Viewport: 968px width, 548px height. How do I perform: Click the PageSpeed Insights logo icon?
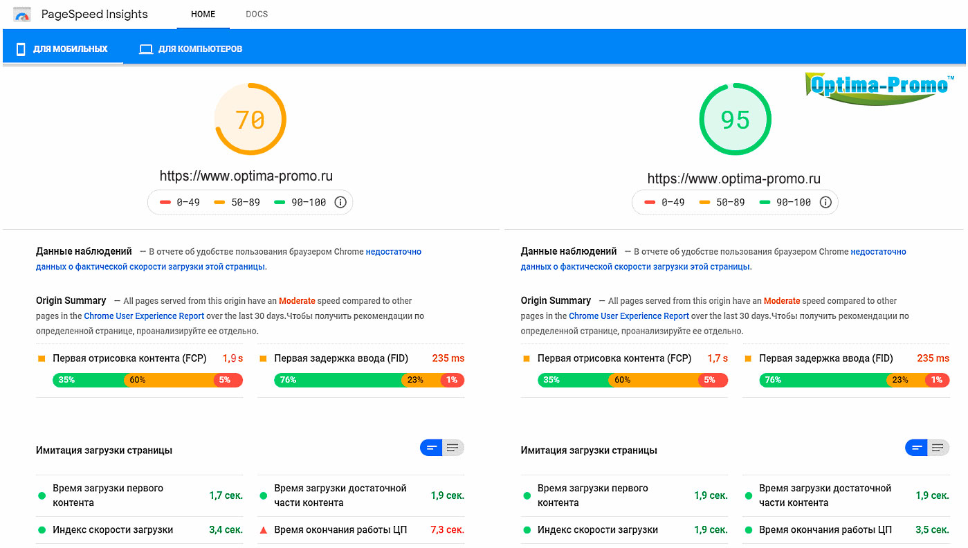22,15
